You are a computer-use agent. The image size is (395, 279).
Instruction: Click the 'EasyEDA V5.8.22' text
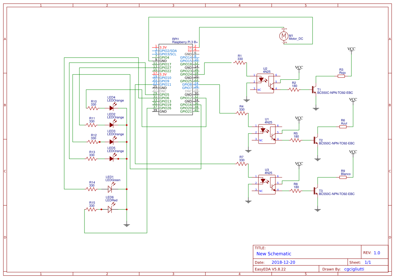click(270, 269)
